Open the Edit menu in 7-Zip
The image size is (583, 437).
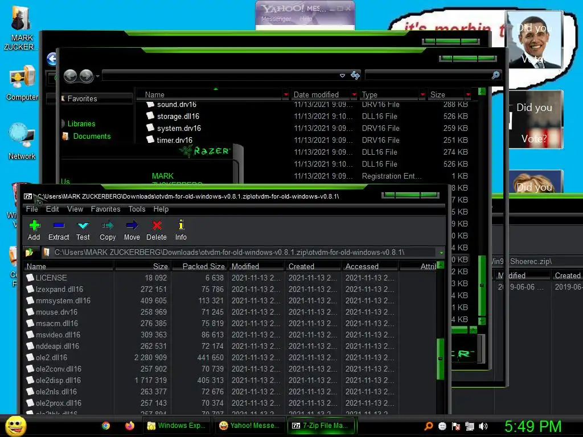pos(52,209)
